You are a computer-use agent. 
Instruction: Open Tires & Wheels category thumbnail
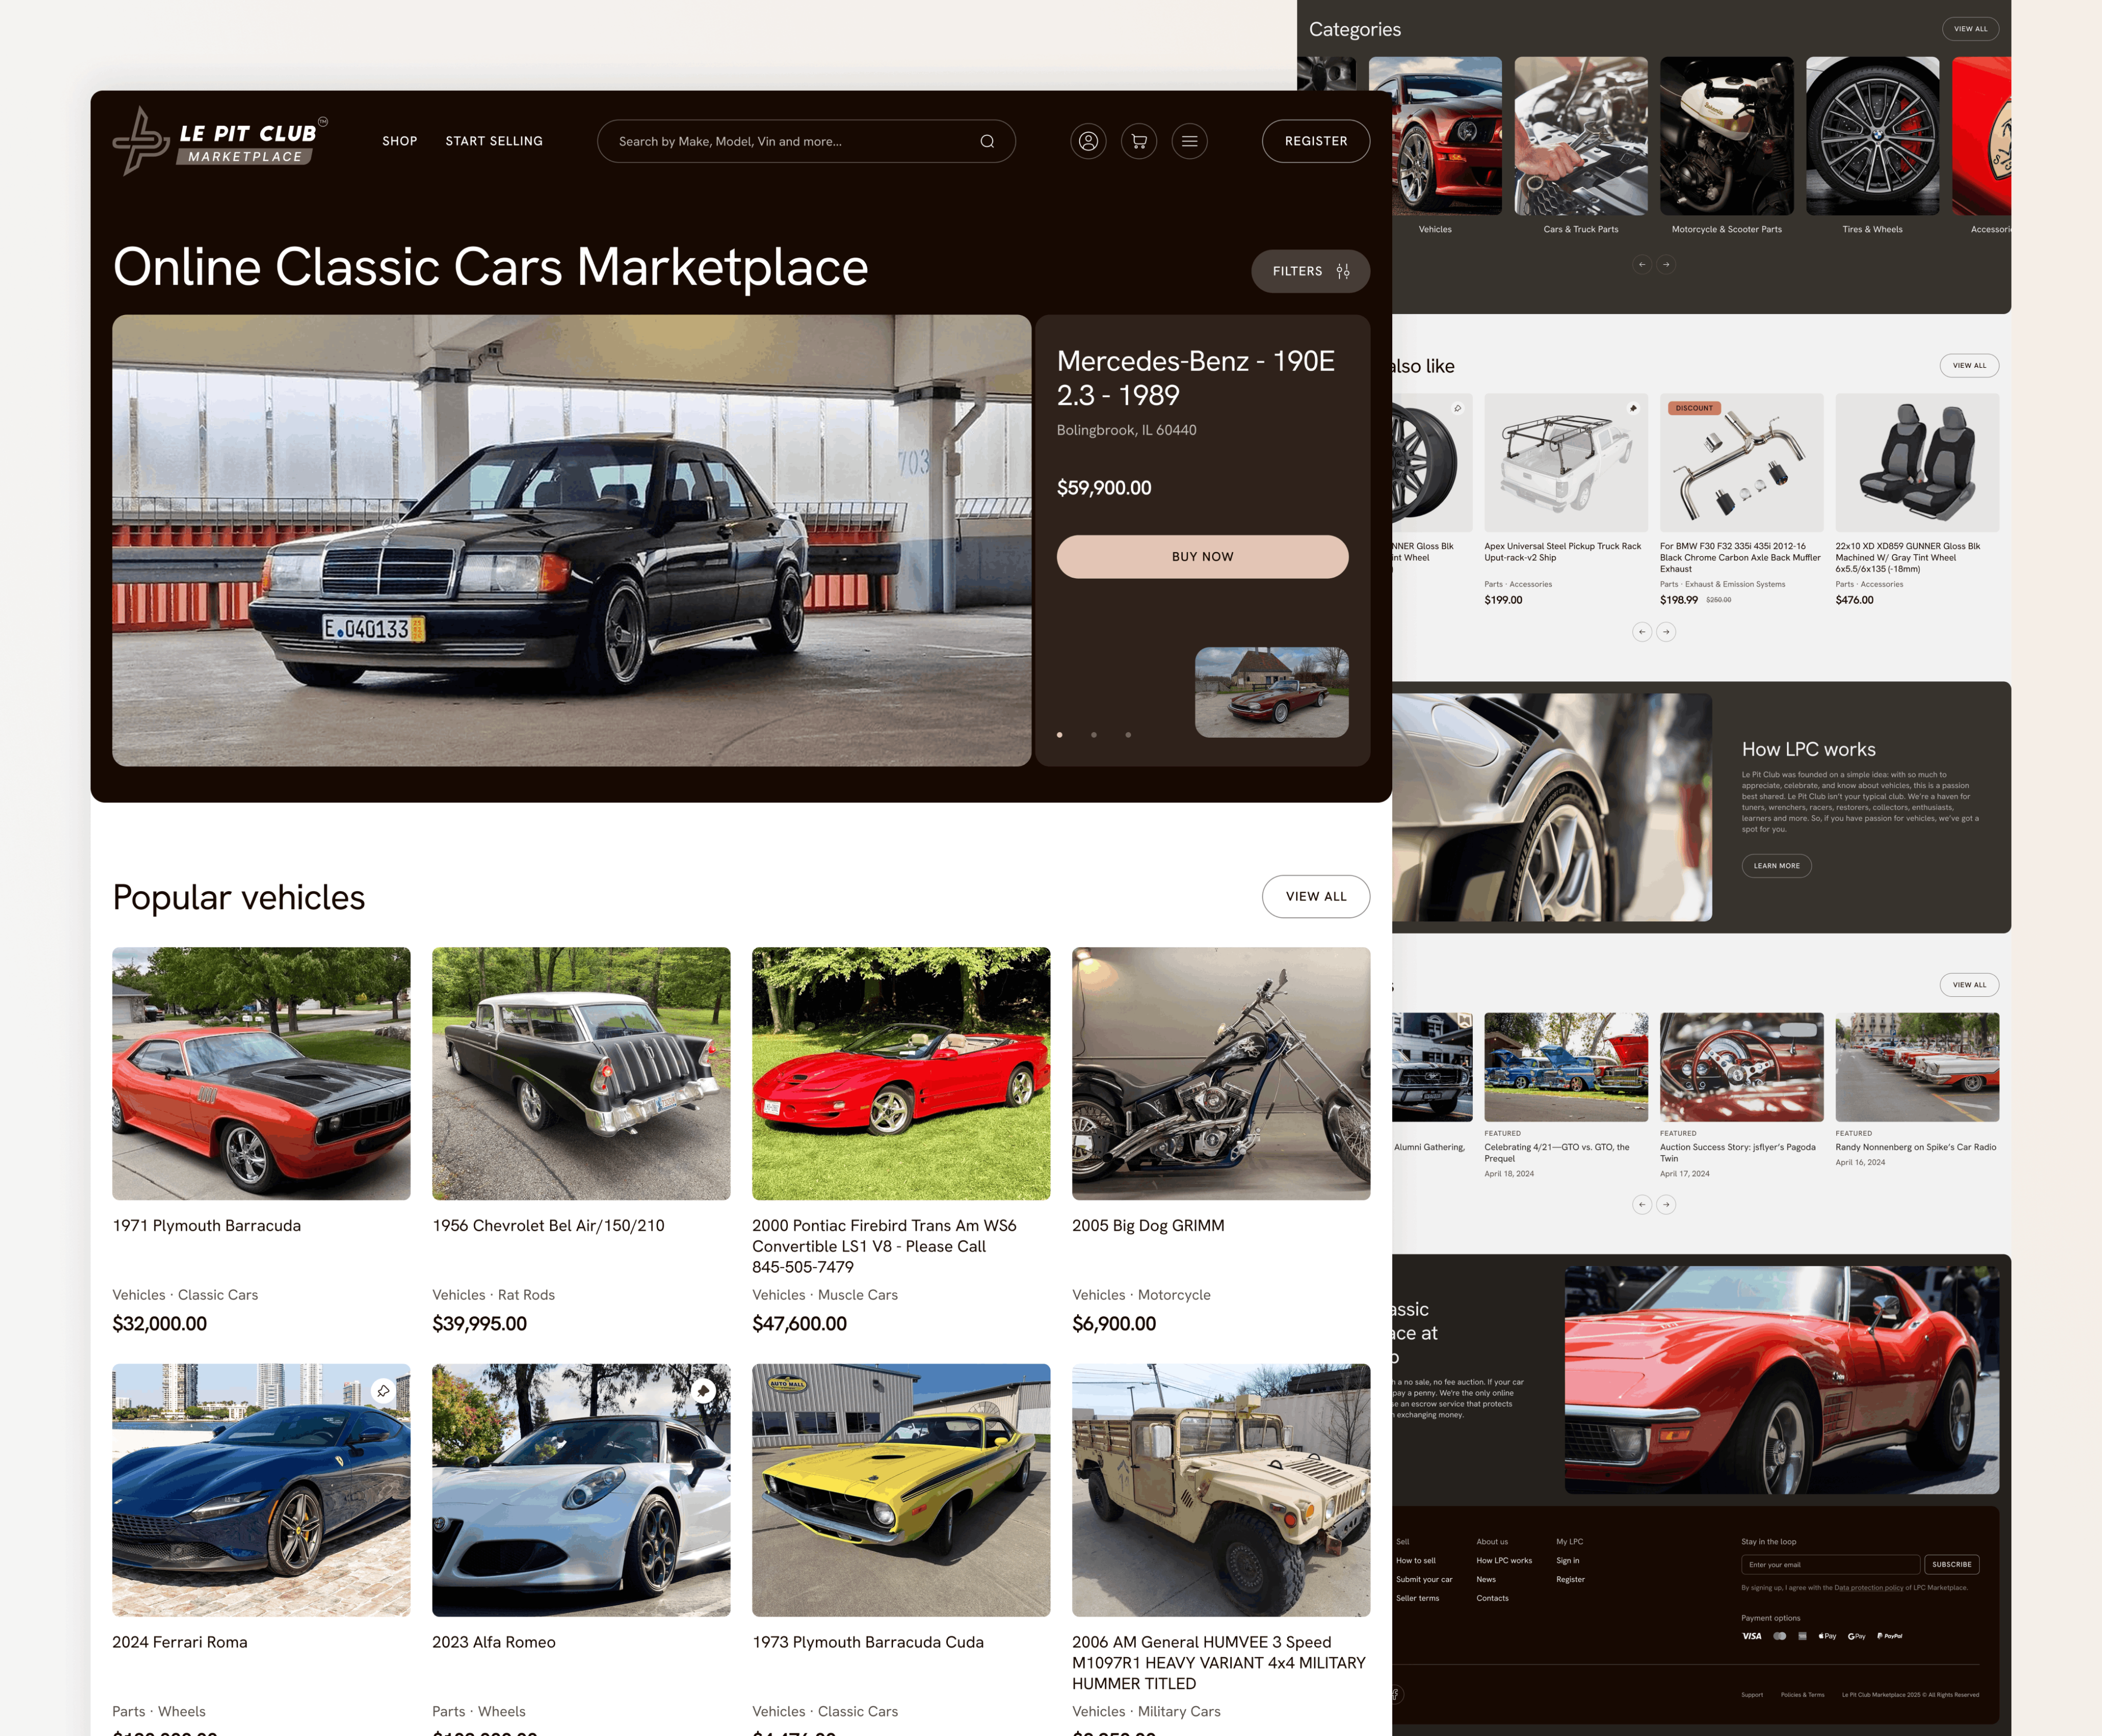(1872, 136)
